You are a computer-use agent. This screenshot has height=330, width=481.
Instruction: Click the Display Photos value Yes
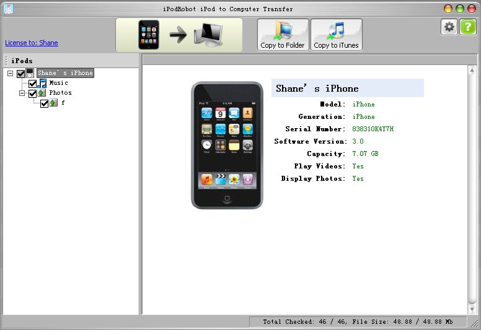coord(358,178)
